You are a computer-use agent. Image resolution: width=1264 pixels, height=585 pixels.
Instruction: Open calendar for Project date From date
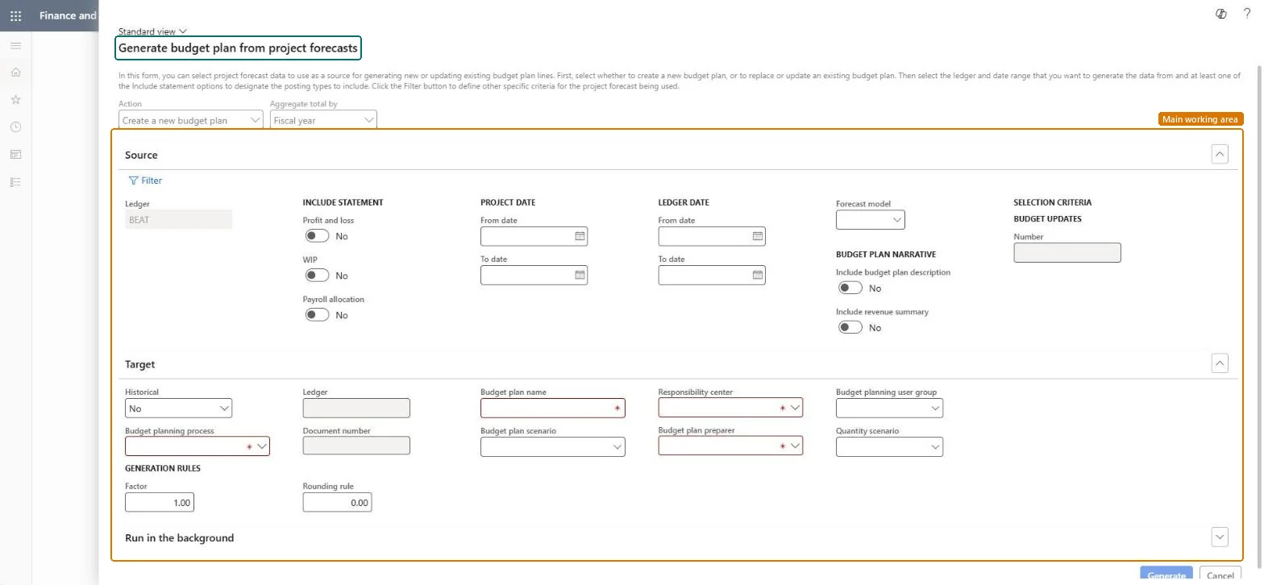coord(579,236)
